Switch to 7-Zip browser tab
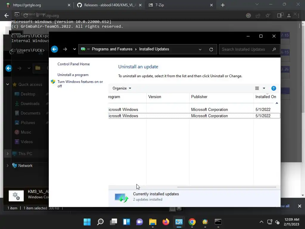 tap(181, 5)
